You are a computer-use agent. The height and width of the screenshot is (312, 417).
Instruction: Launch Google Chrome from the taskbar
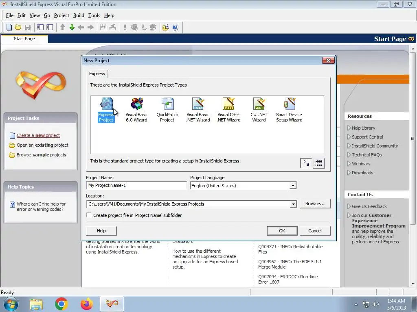click(x=61, y=304)
